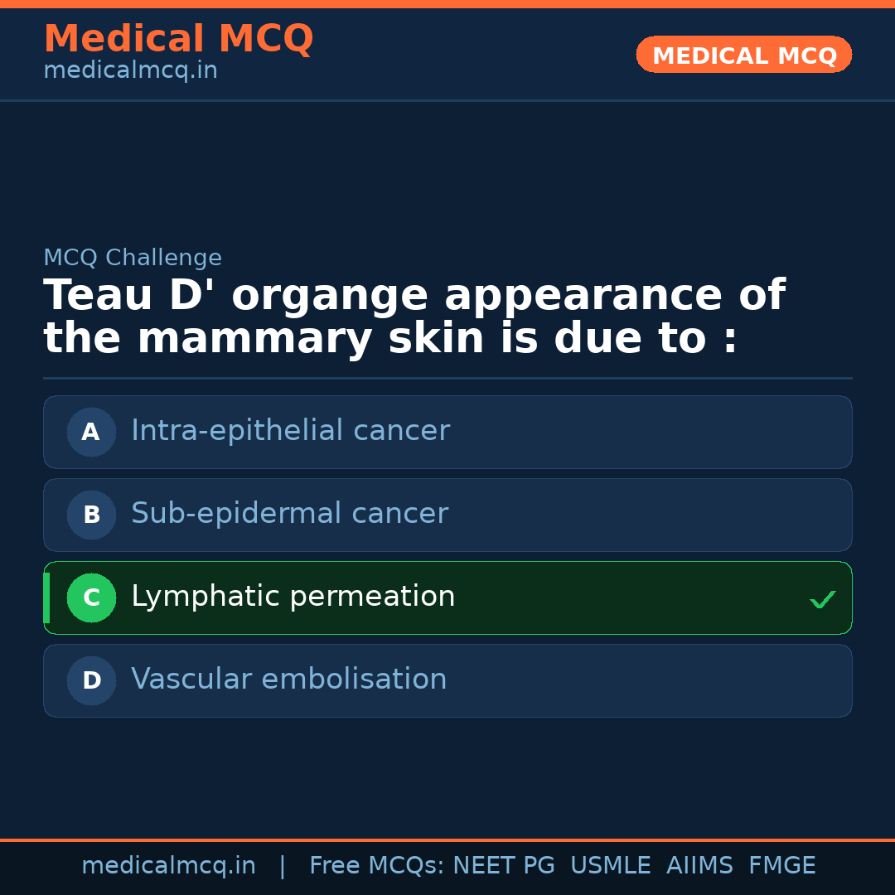The height and width of the screenshot is (895, 895).
Task: Click the green C badge icon
Action: click(x=91, y=597)
